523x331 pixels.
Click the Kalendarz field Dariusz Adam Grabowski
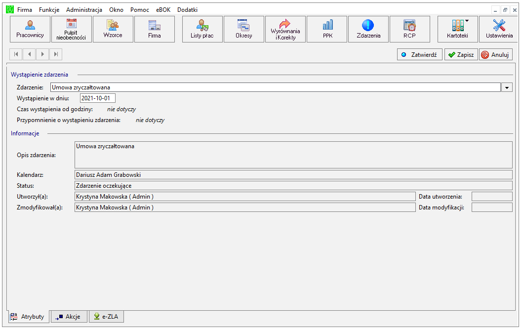(293, 174)
